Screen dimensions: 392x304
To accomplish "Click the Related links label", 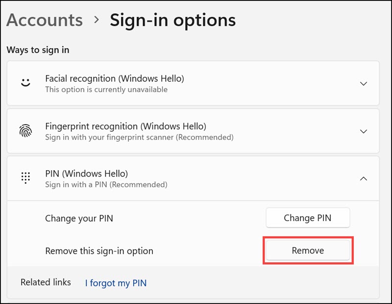I will pos(46,282).
